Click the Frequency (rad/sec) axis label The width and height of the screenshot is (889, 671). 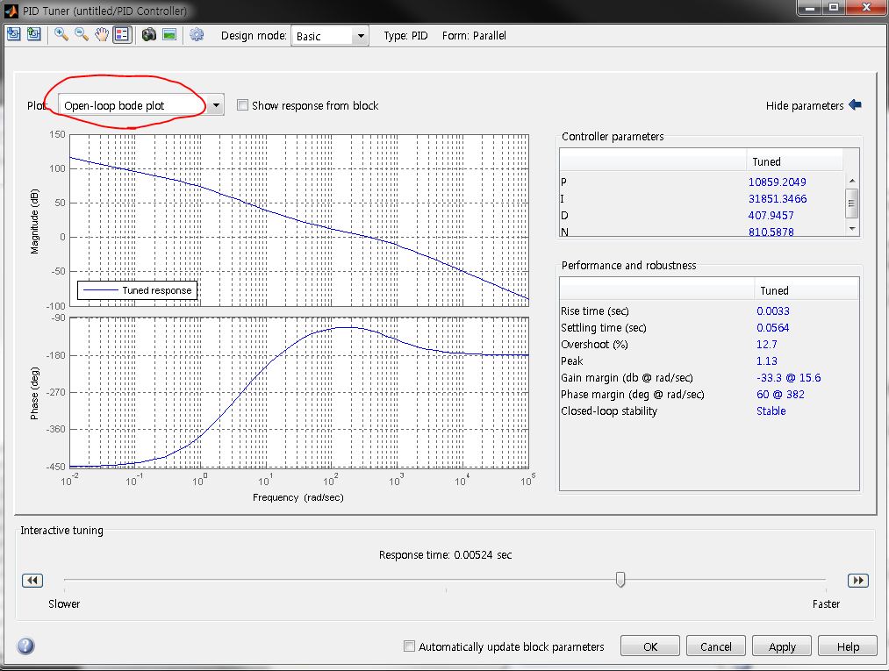tap(298, 497)
